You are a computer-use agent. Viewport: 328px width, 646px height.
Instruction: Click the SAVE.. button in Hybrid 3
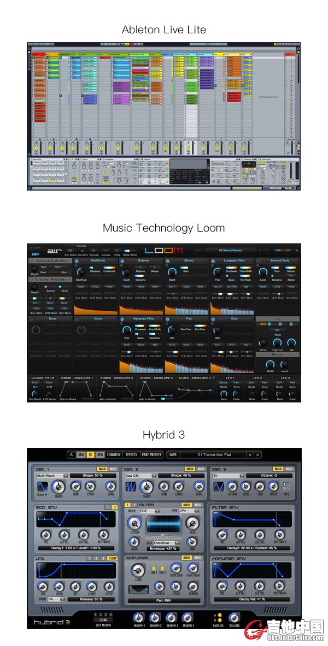tap(173, 454)
